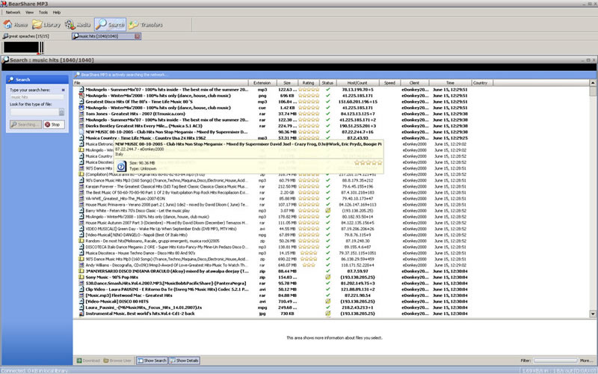Click file icon of Fleetwood Mac Greatest Hits
598x374 pixels.
click(x=81, y=295)
